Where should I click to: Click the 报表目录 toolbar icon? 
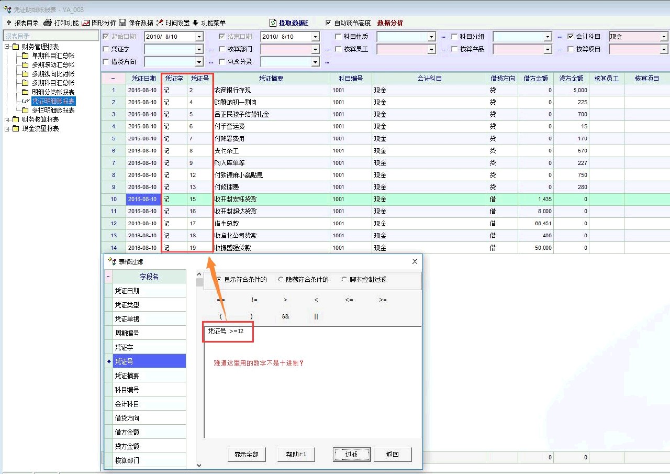9,23
